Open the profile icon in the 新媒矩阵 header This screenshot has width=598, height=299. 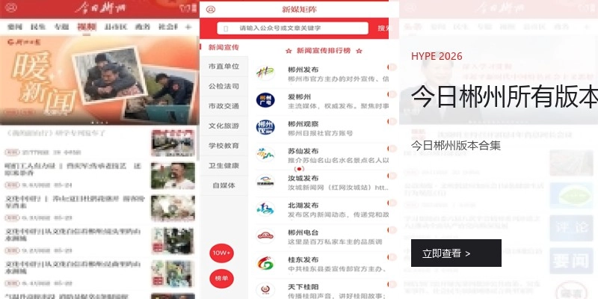click(x=211, y=10)
